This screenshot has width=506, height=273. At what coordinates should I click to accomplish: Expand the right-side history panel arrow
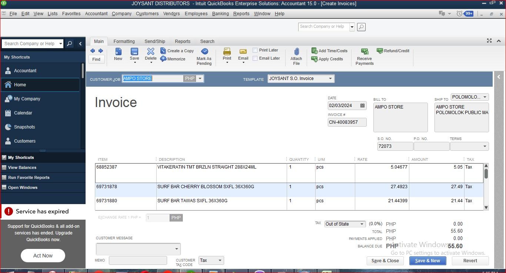(x=499, y=77)
